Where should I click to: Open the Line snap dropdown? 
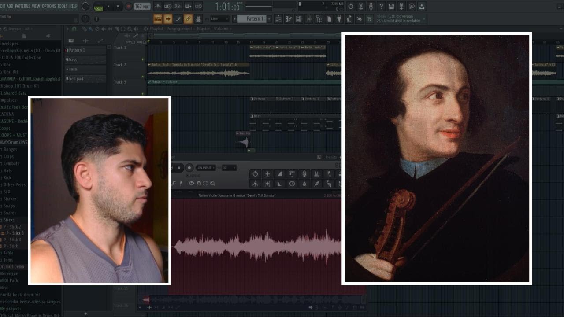pyautogui.click(x=220, y=19)
